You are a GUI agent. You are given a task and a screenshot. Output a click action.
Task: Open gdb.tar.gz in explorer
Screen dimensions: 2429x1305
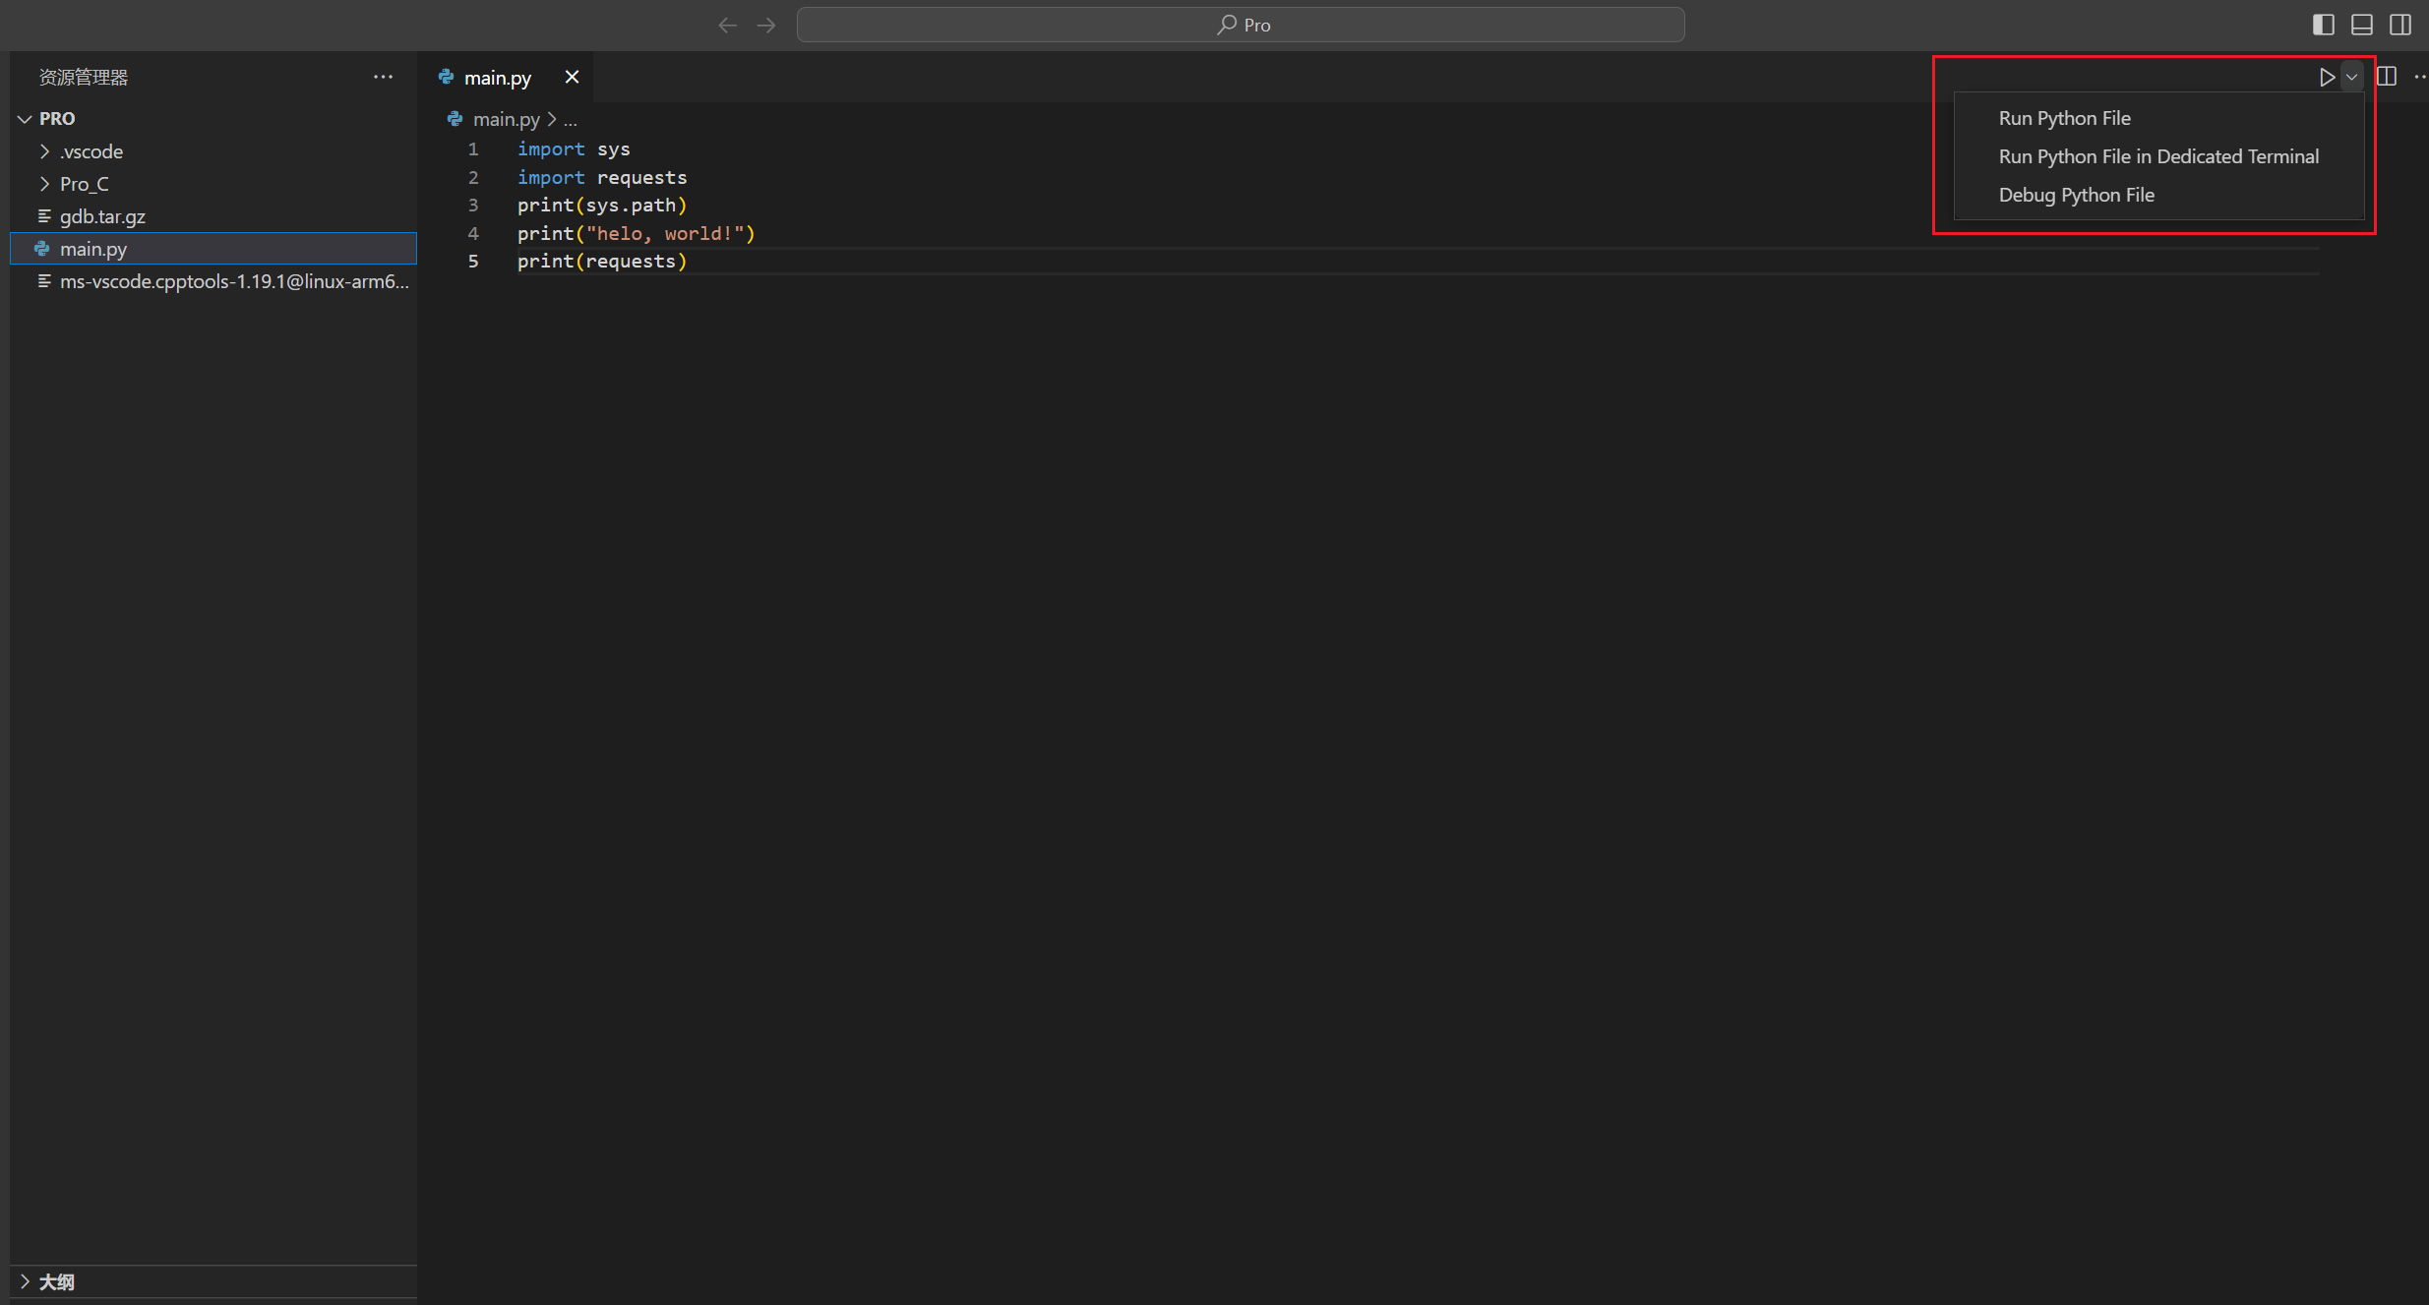213,216
